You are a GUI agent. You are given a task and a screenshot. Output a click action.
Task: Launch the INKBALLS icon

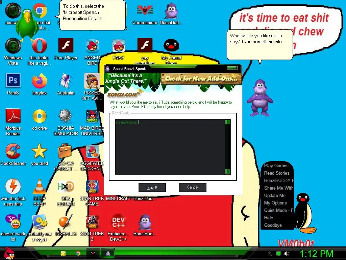tap(65, 221)
